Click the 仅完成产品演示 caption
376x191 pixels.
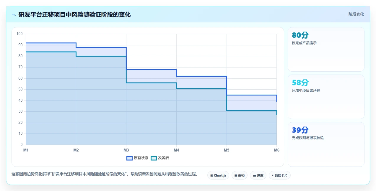click(x=304, y=43)
